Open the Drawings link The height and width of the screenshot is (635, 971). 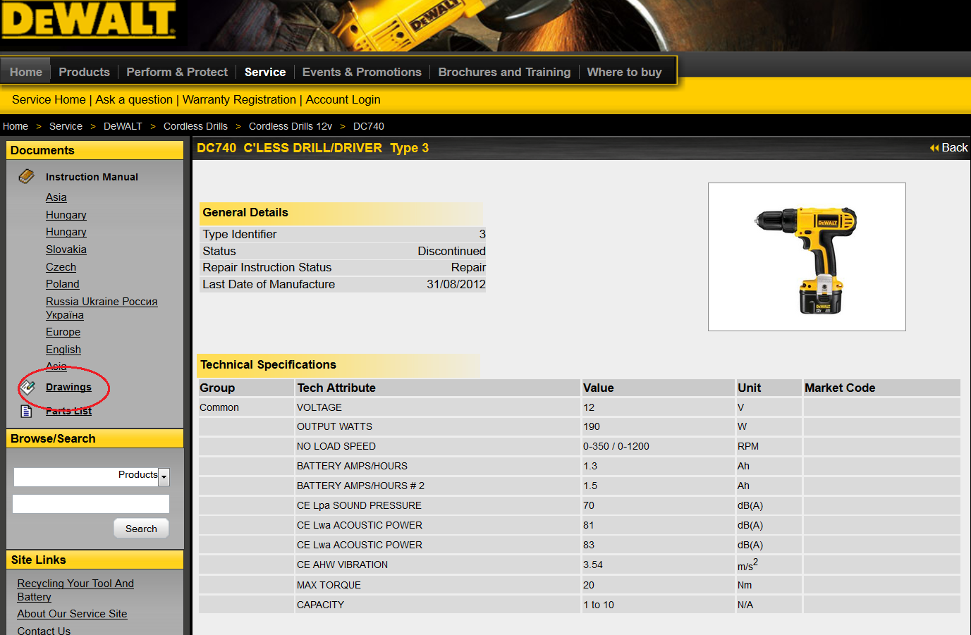(68, 387)
